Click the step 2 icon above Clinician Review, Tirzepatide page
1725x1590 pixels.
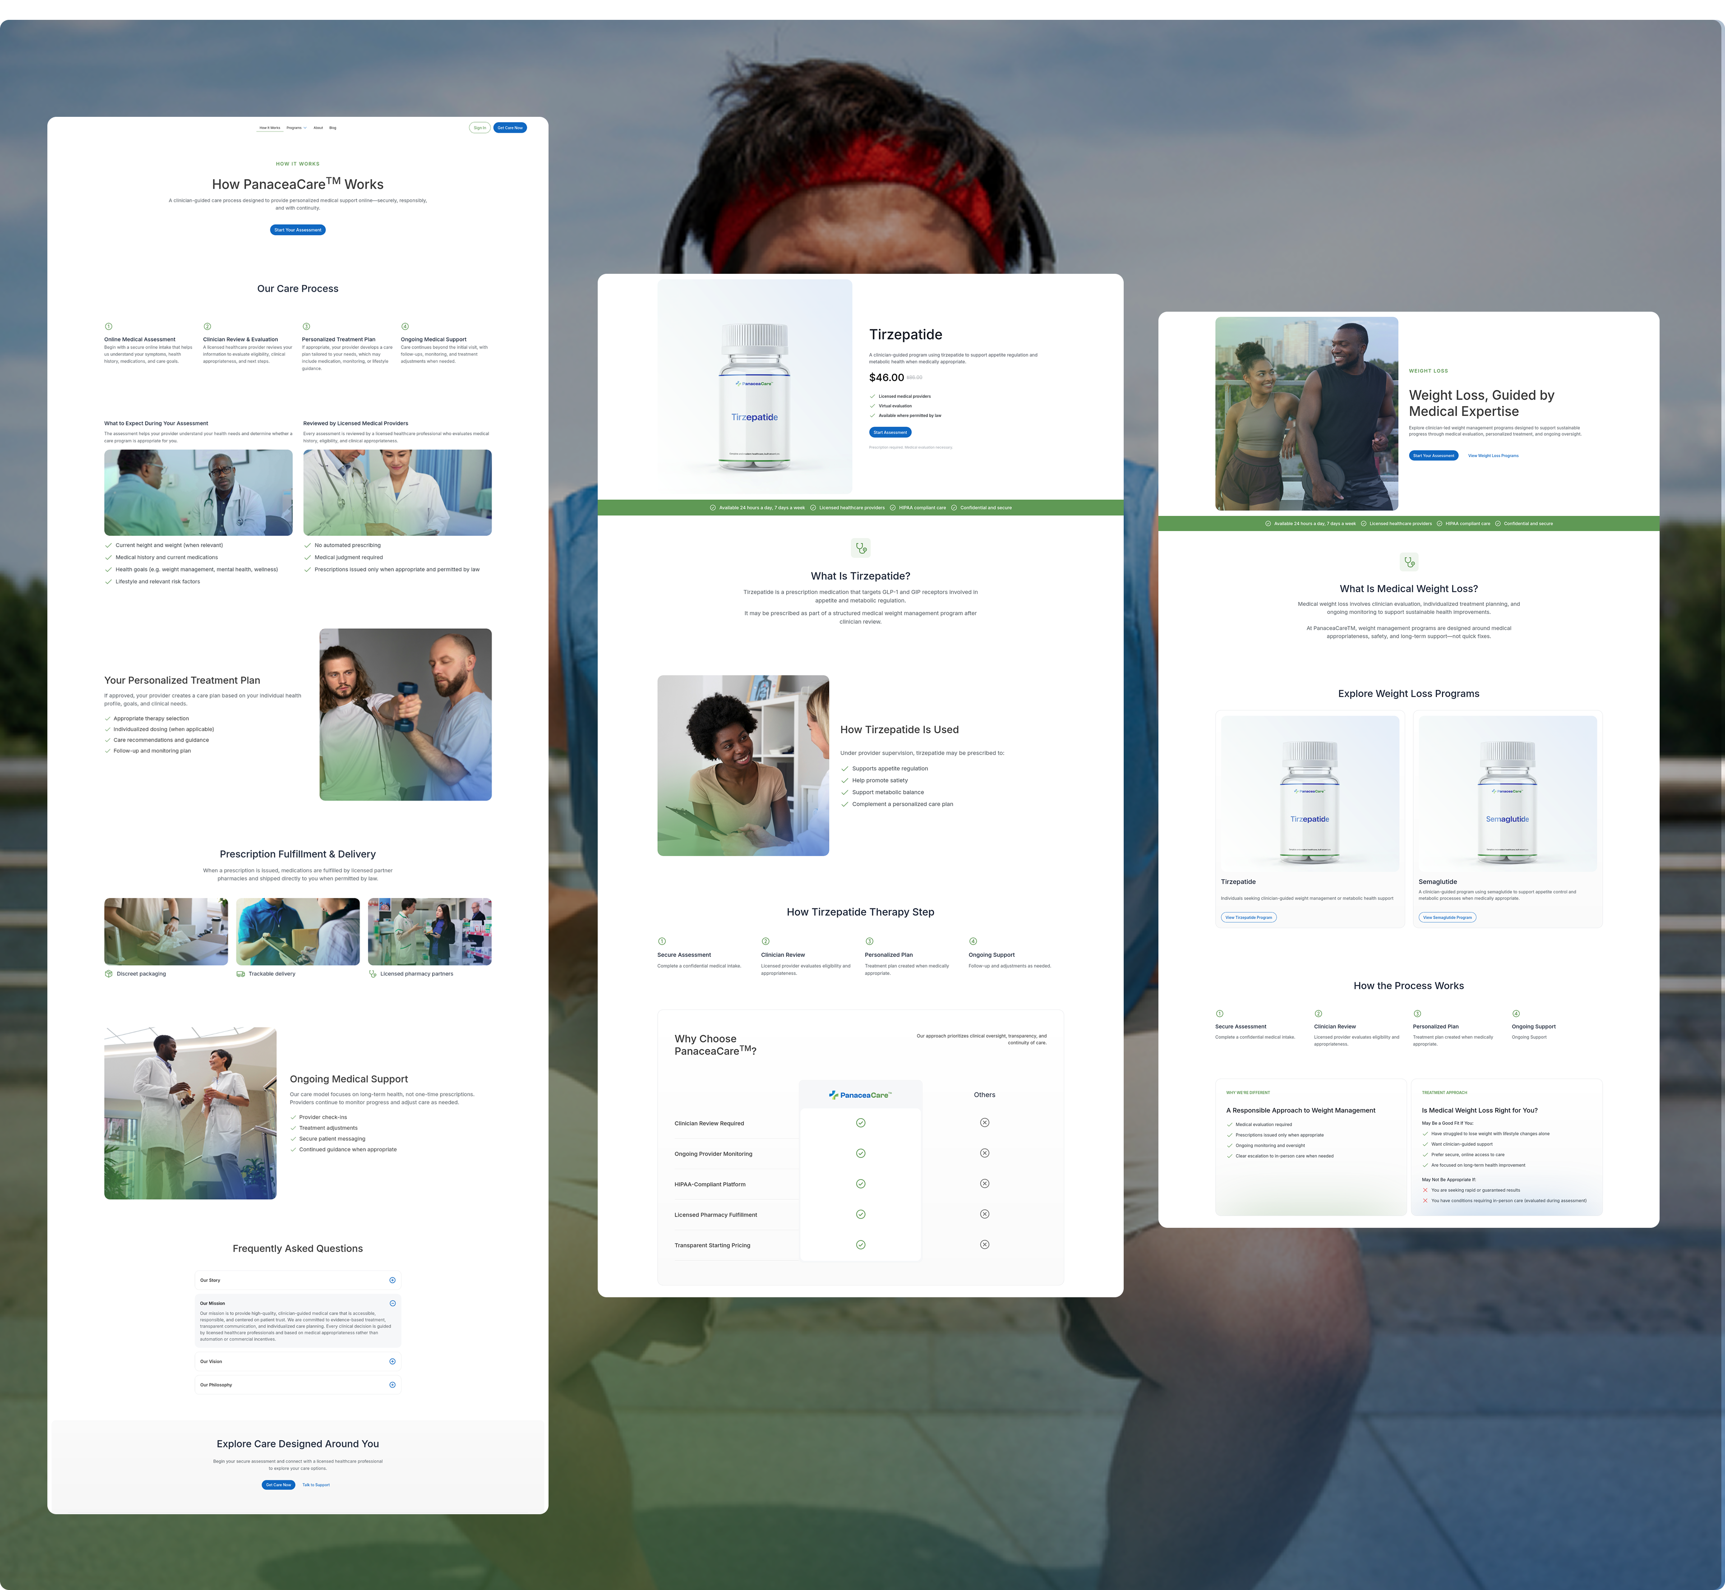pyautogui.click(x=766, y=941)
